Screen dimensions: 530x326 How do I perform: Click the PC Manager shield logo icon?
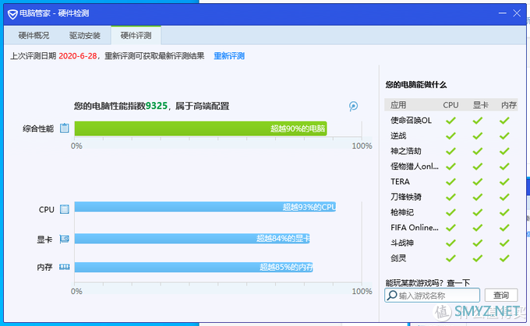coord(12,14)
